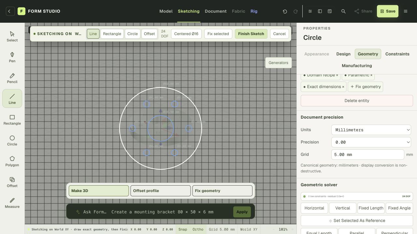
Task: Switch sketch toolbar to Line mode
Action: 93,34
